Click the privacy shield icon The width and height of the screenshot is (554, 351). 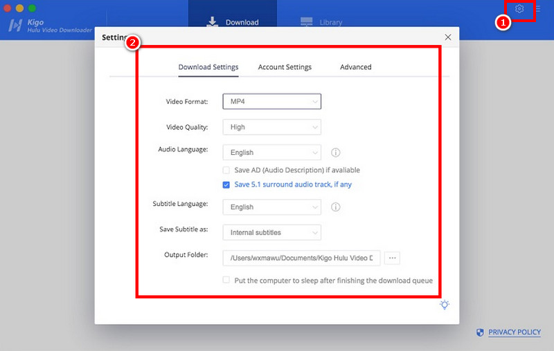tap(480, 332)
